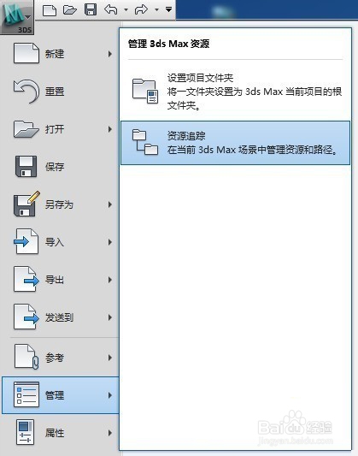Select 打开 (Open) menu entry
The width and height of the screenshot is (358, 456).
[61, 129]
